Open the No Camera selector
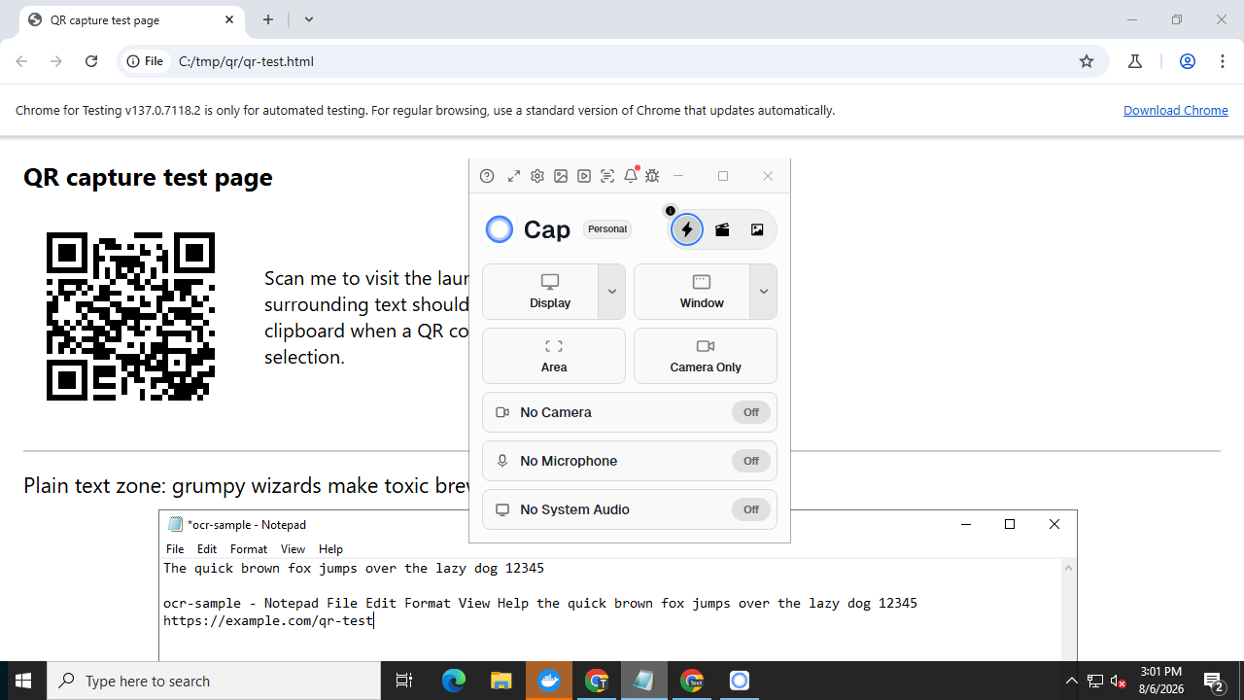Screen dimensions: 1244x700 click(630, 412)
